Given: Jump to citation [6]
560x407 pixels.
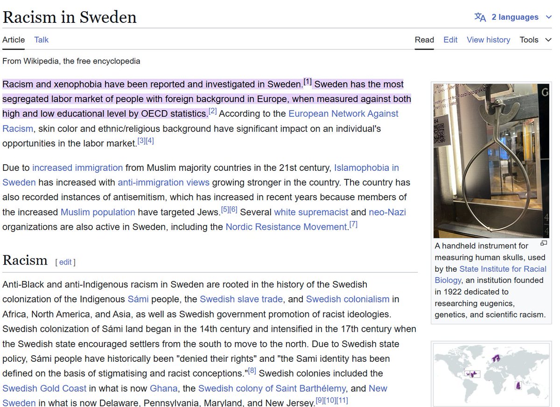Looking at the screenshot, I should (x=233, y=210).
